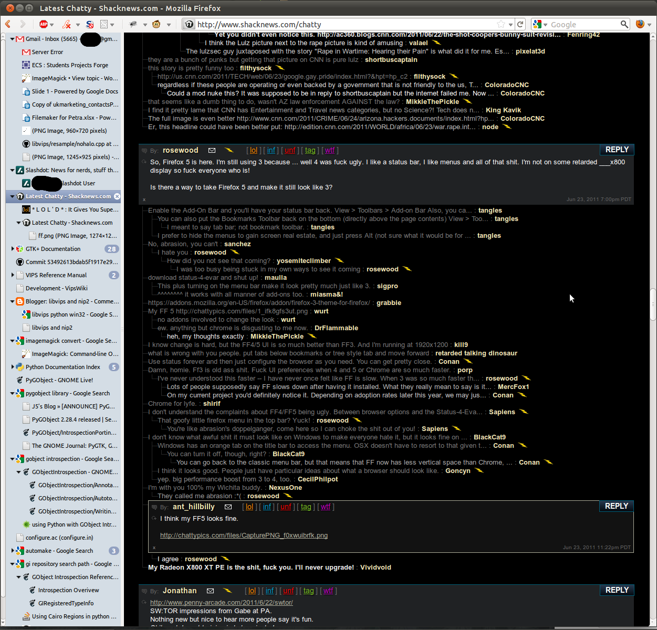
Task: Click the lightning bolt beside rosewood's post header
Action: (x=229, y=151)
